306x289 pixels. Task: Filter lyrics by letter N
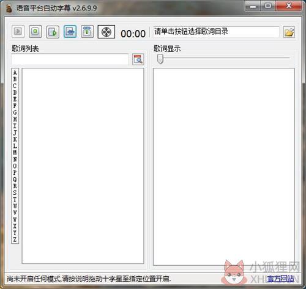pyautogui.click(x=15, y=159)
